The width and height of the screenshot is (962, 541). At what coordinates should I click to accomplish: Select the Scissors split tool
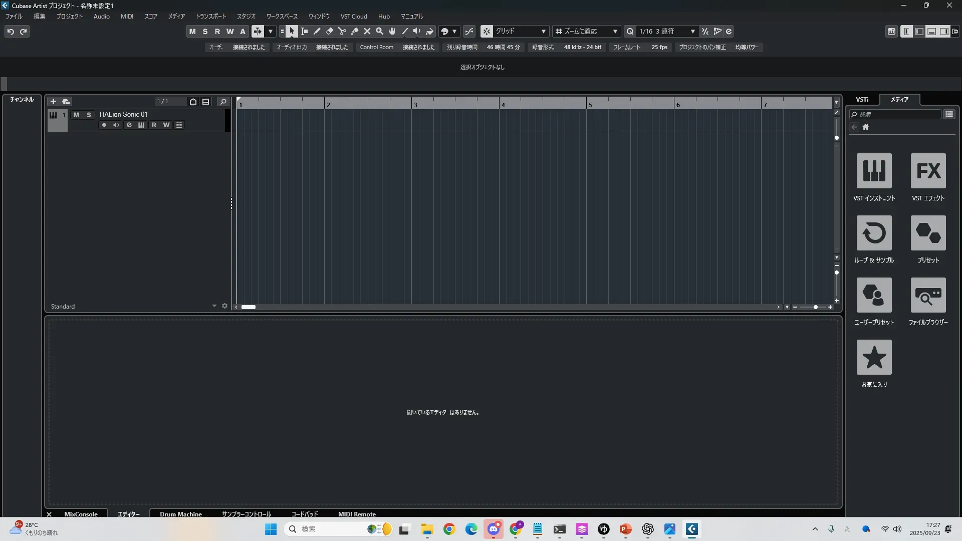pos(342,32)
